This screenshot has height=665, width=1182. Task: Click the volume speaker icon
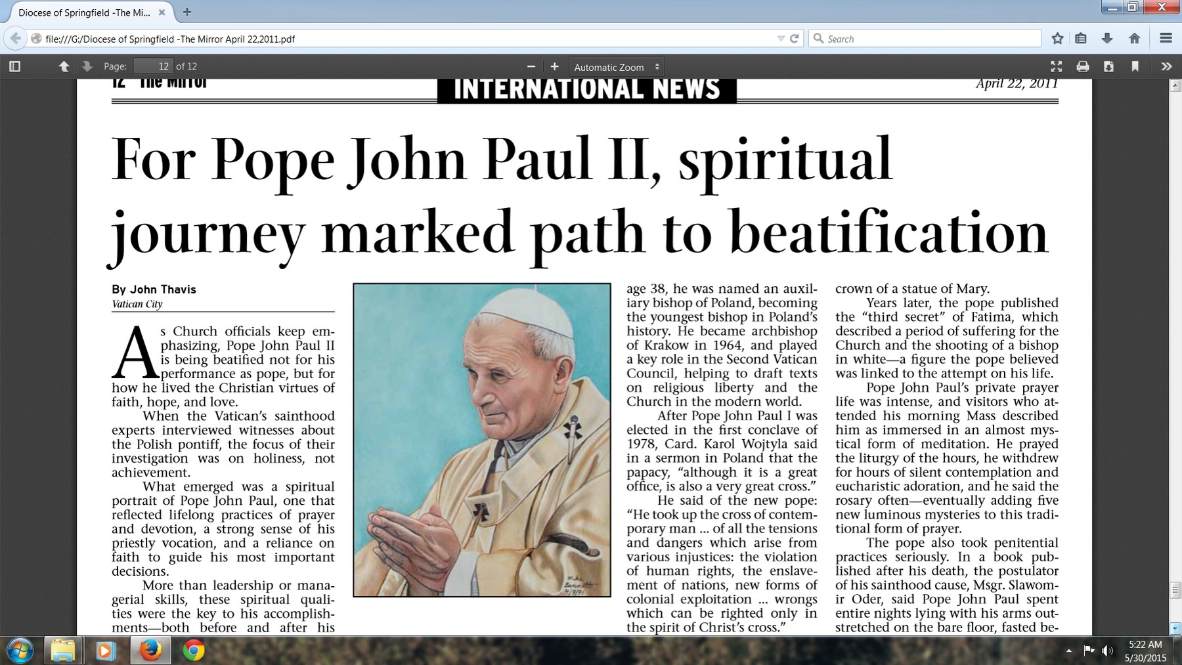pos(1108,651)
